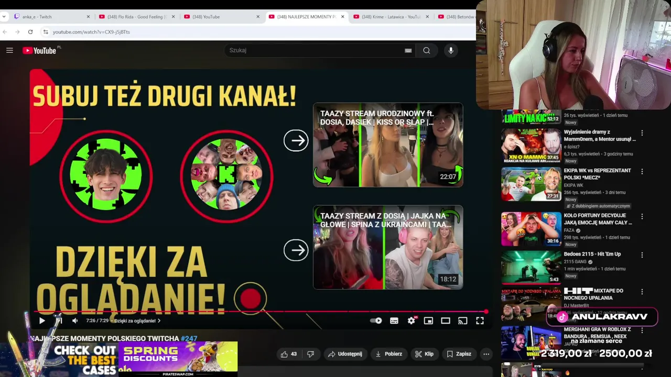Open more actions three-dot menu under video
This screenshot has height=377, width=671.
(x=486, y=354)
